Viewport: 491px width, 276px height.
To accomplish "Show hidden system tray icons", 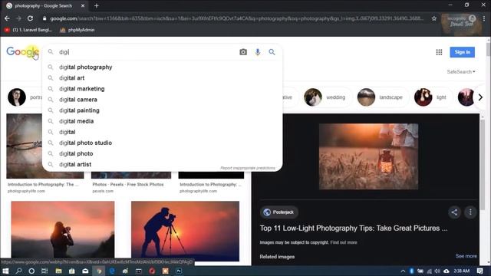I will 403,271.
